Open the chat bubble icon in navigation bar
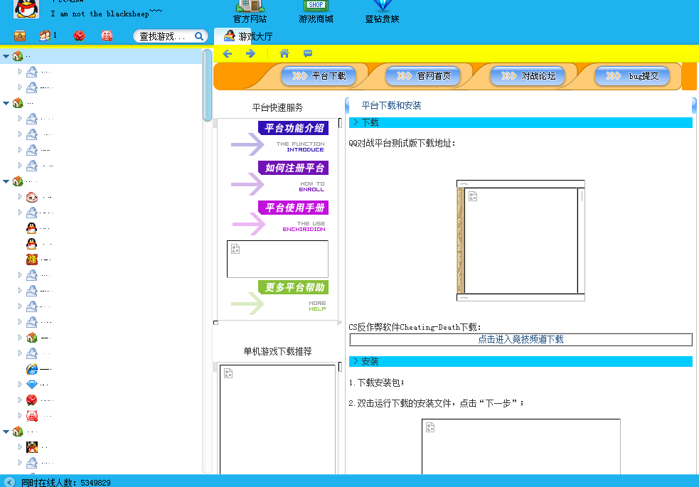This screenshot has width=699, height=487. pos(308,54)
